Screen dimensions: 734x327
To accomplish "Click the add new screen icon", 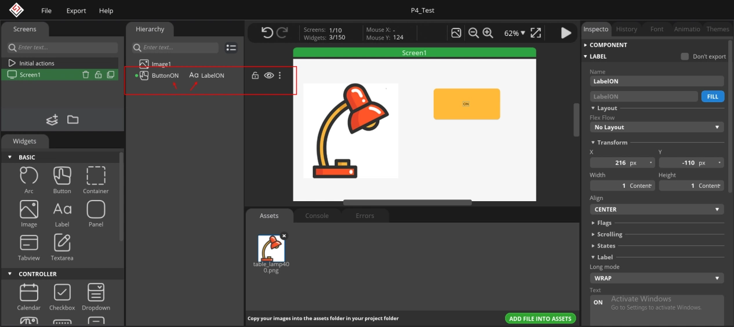I will pyautogui.click(x=52, y=120).
